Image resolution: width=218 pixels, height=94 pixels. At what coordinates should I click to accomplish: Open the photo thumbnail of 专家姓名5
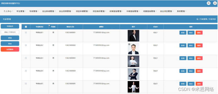point(133,87)
